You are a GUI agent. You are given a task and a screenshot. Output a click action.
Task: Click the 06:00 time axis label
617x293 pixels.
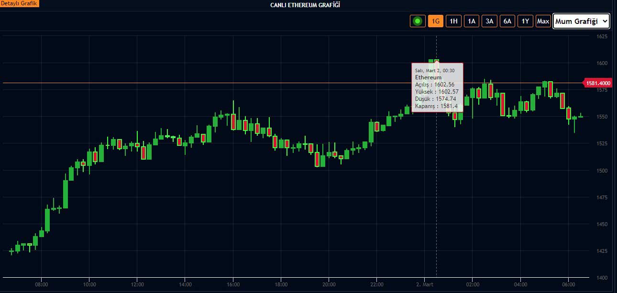568,284
